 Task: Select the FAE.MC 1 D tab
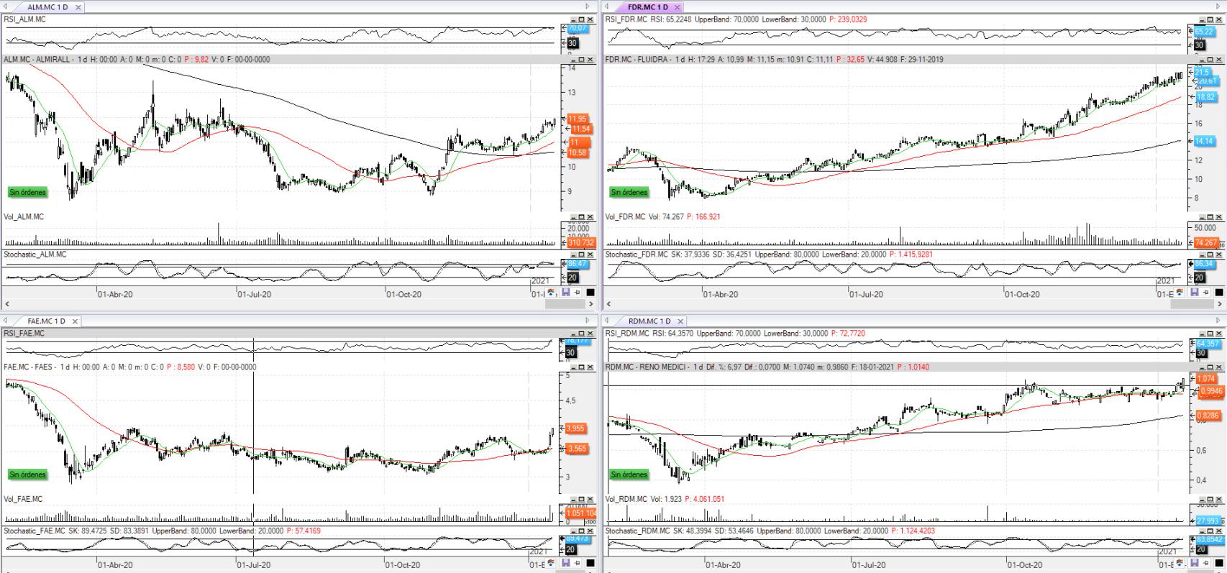[46, 321]
